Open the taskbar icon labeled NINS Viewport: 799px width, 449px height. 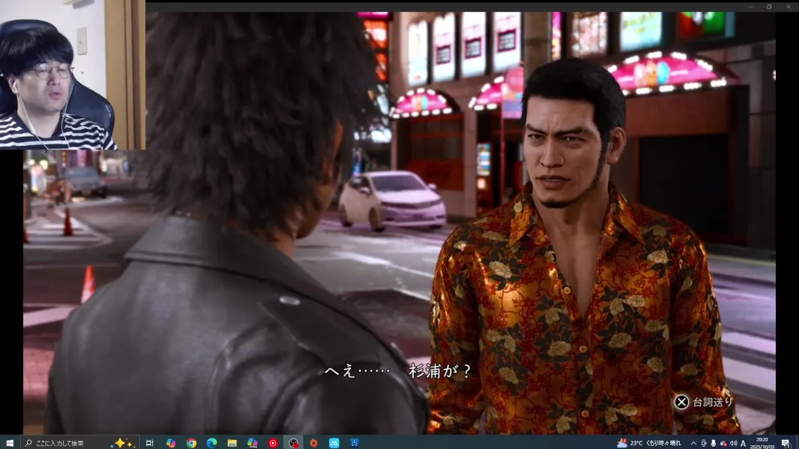tap(252, 443)
